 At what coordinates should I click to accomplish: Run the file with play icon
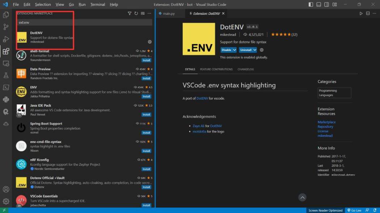click(361, 13)
